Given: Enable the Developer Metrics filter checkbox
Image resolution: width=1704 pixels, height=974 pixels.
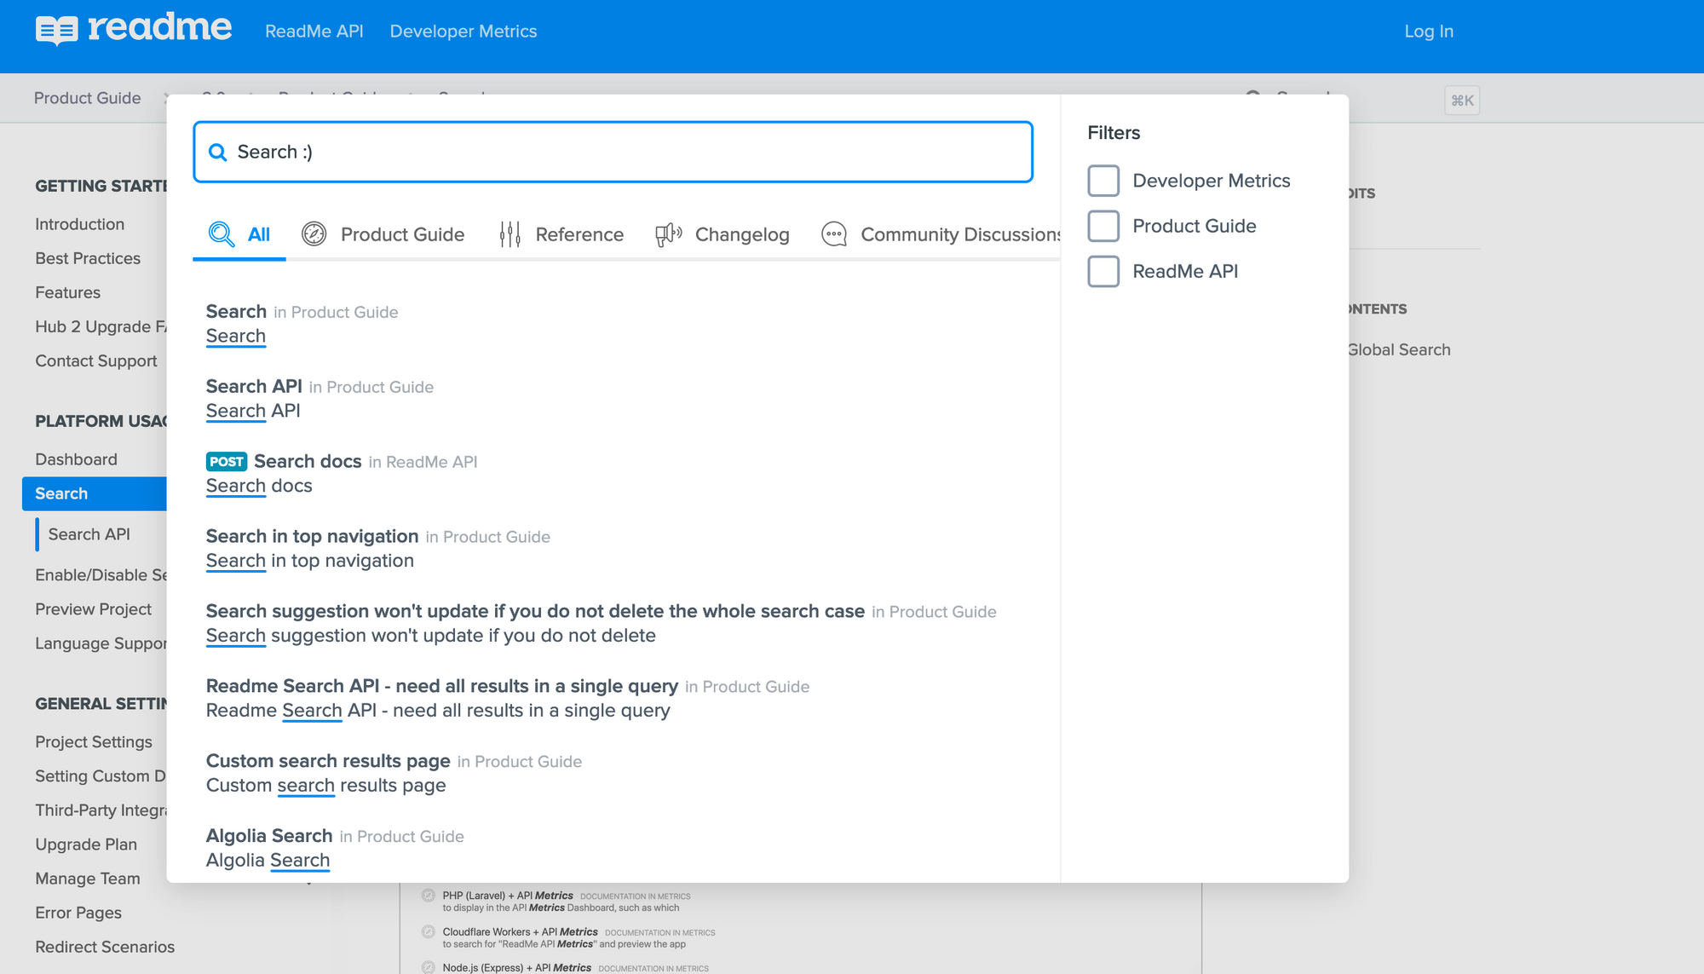Looking at the screenshot, I should coord(1103,181).
